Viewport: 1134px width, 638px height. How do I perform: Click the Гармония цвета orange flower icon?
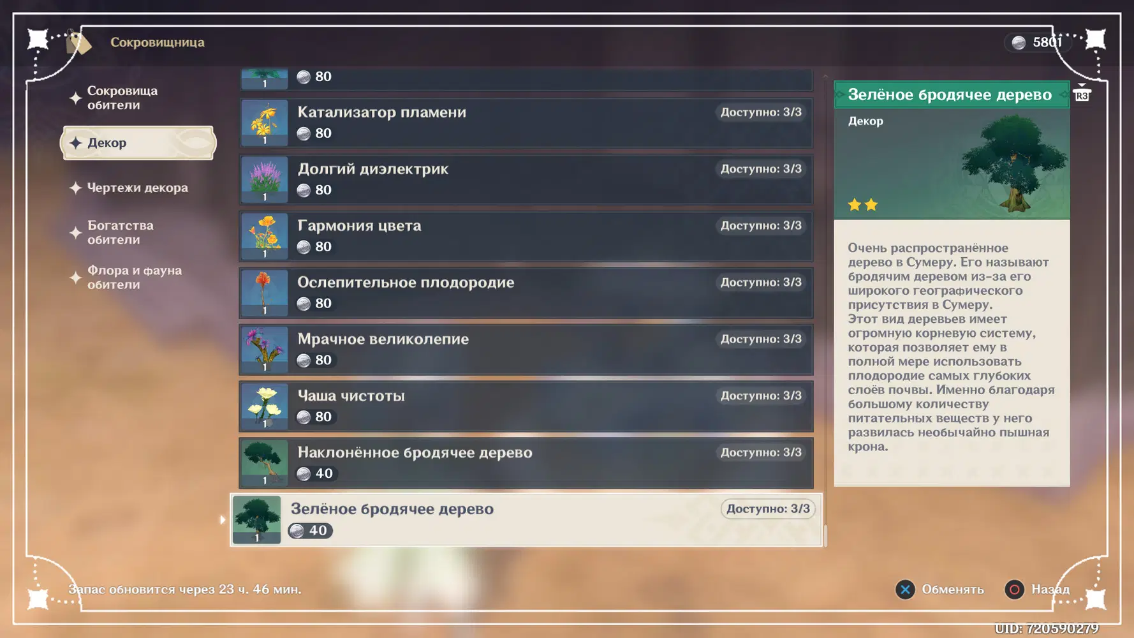tap(264, 236)
